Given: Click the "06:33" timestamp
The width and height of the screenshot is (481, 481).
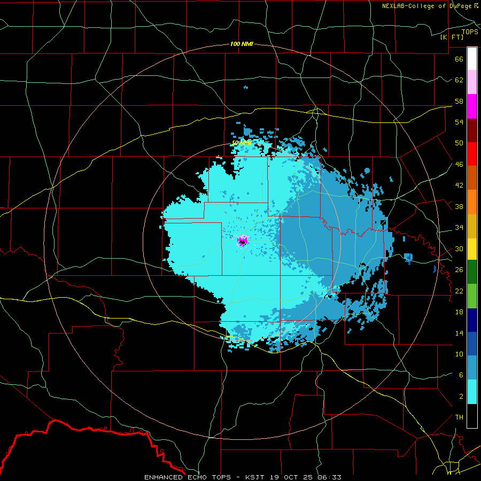Looking at the screenshot, I should tap(330, 477).
